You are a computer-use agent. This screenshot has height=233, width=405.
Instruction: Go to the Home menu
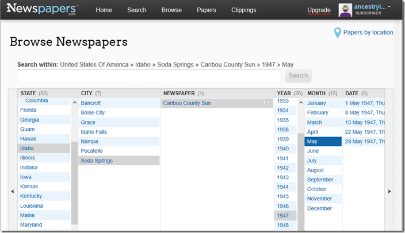point(104,10)
